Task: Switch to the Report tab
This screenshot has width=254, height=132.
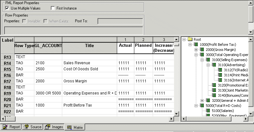Action: pyautogui.click(x=11, y=127)
